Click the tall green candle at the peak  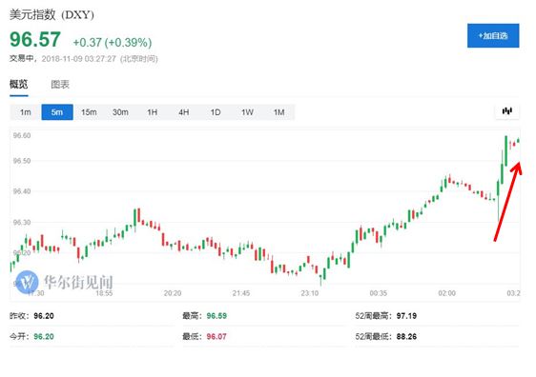coord(505,150)
